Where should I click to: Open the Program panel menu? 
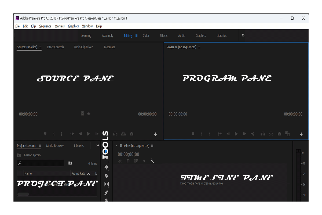pos(199,47)
